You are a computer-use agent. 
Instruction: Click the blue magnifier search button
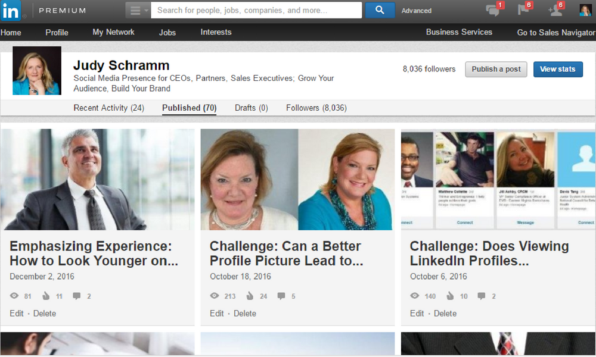pos(380,10)
